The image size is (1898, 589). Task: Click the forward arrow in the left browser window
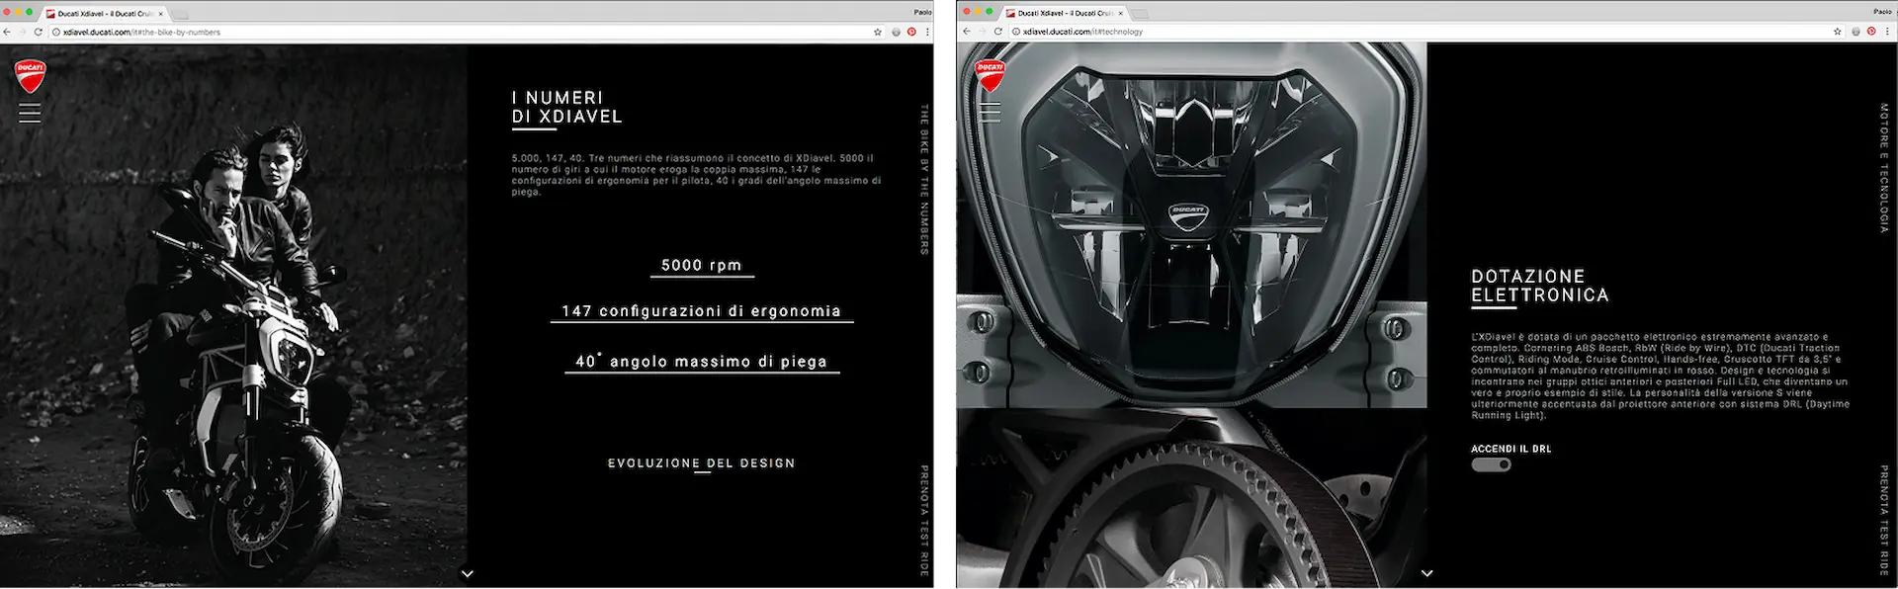pyautogui.click(x=23, y=32)
